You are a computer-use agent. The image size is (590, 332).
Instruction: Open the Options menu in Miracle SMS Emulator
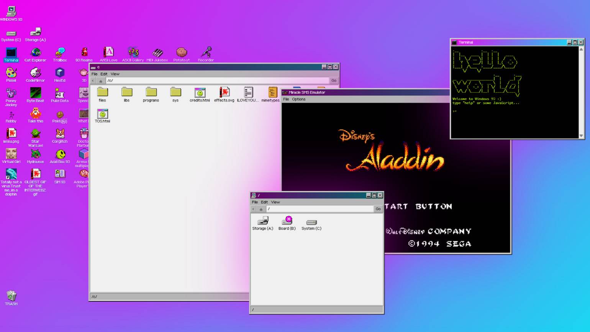coord(298,99)
